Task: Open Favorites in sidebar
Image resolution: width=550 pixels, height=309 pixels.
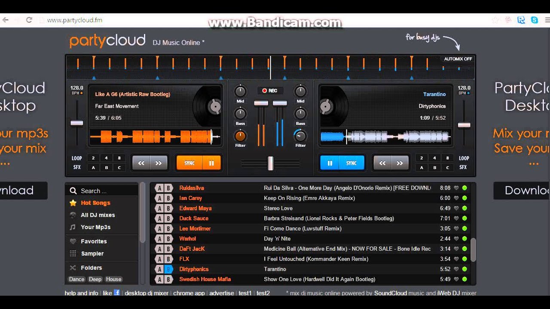Action: click(94, 241)
